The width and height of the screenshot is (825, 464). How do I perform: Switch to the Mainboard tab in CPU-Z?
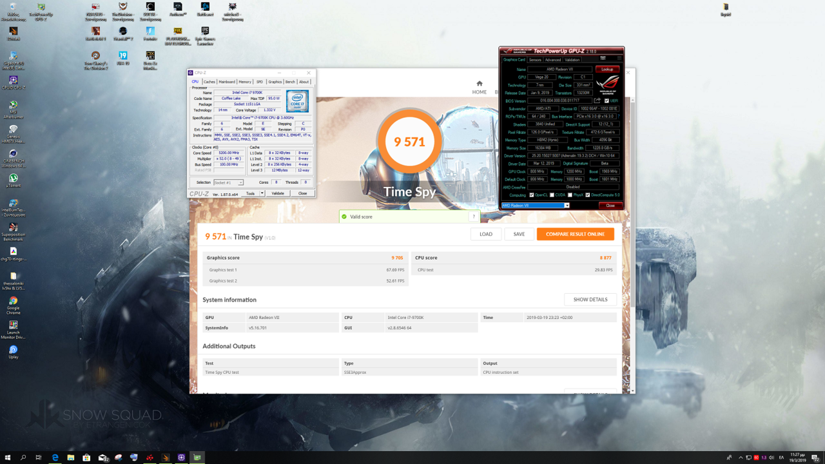tap(227, 82)
